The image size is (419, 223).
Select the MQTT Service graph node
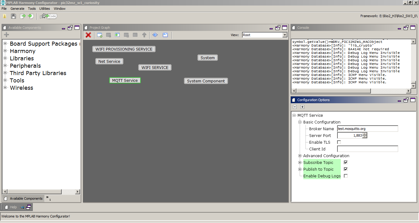pyautogui.click(x=125, y=80)
